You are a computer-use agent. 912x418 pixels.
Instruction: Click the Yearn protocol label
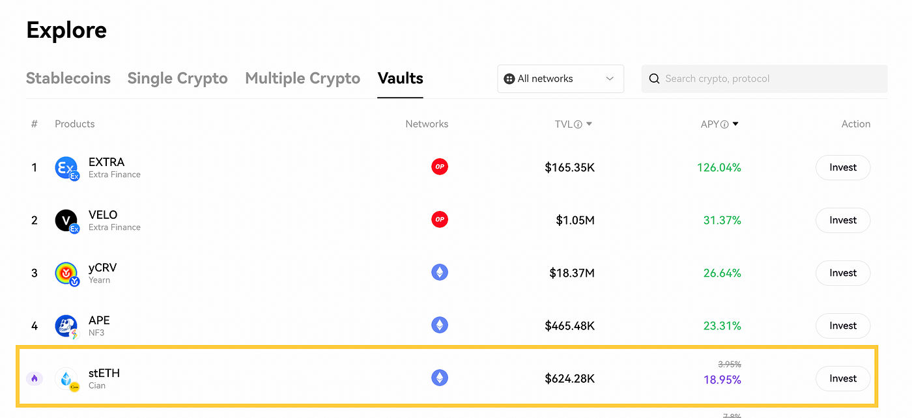coord(100,280)
